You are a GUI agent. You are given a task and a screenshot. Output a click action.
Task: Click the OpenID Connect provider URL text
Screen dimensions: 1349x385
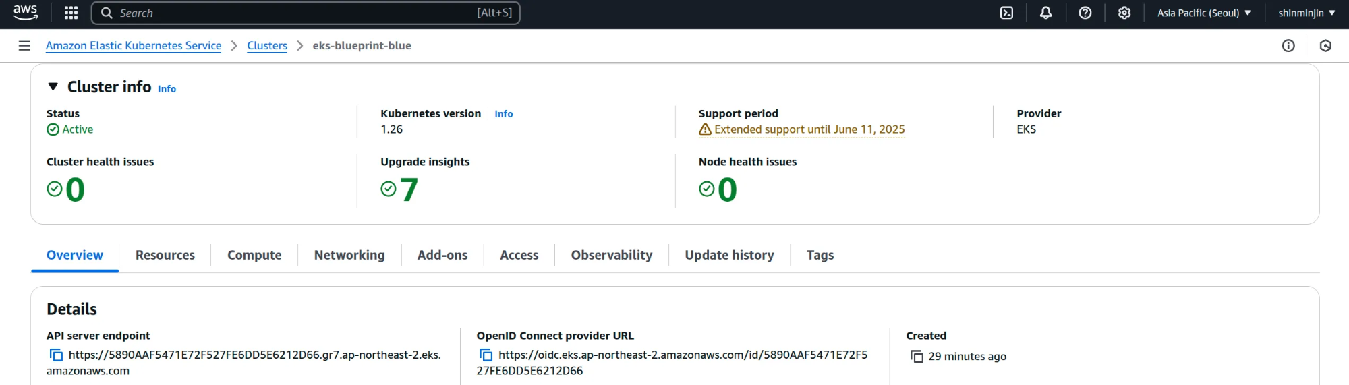click(672, 363)
